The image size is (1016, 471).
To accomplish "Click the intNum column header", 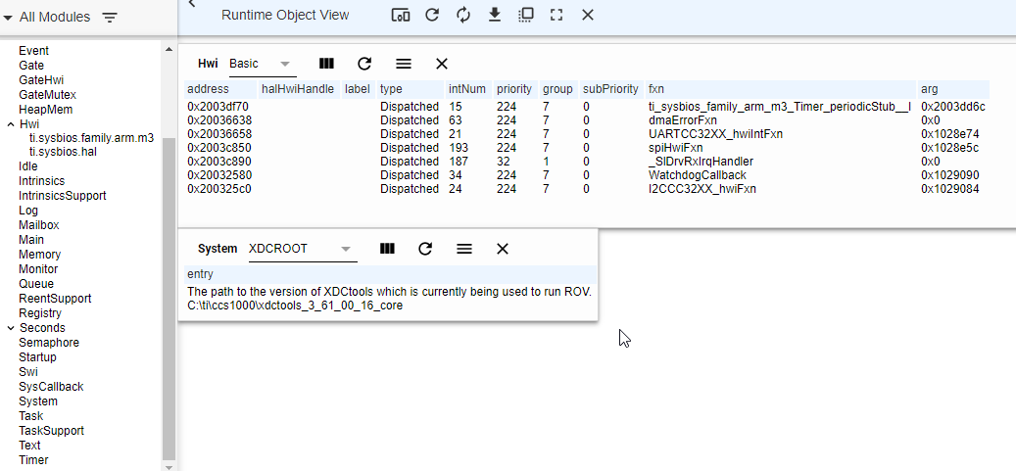I will click(x=467, y=89).
